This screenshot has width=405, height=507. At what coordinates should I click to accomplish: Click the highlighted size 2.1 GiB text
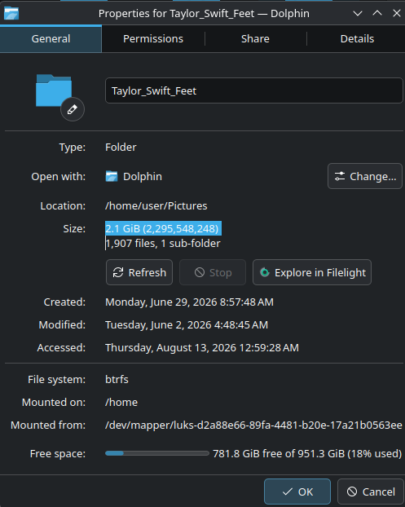pyautogui.click(x=163, y=228)
